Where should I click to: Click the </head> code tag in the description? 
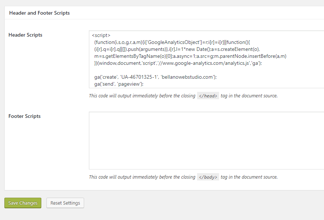(x=208, y=96)
